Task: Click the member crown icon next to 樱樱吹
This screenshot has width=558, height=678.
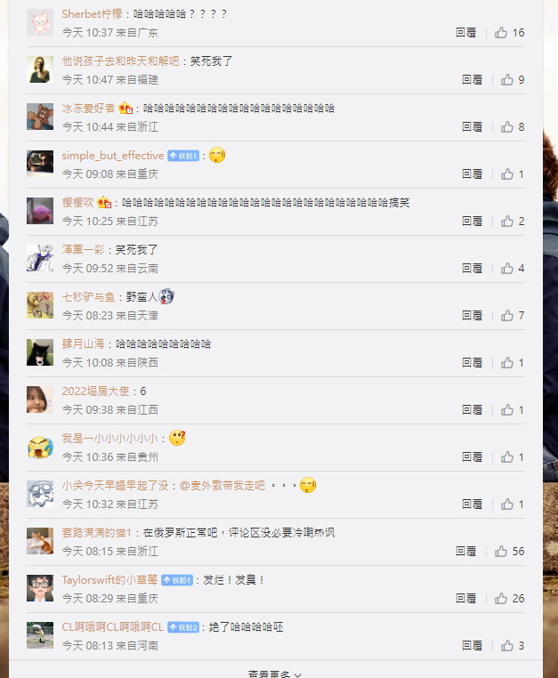Action: (104, 202)
